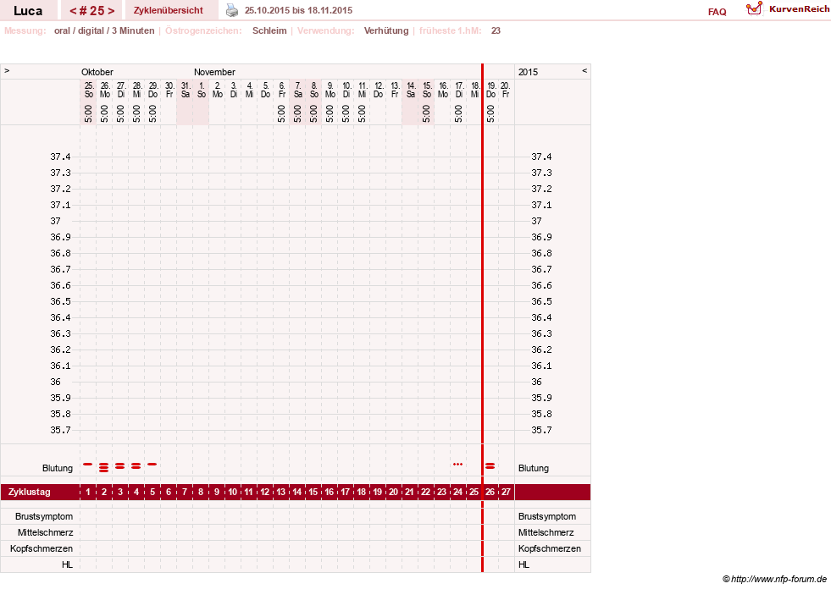This screenshot has height=589, width=831.
Task: Click the right Mittelschmerz row label
Action: tap(546, 532)
